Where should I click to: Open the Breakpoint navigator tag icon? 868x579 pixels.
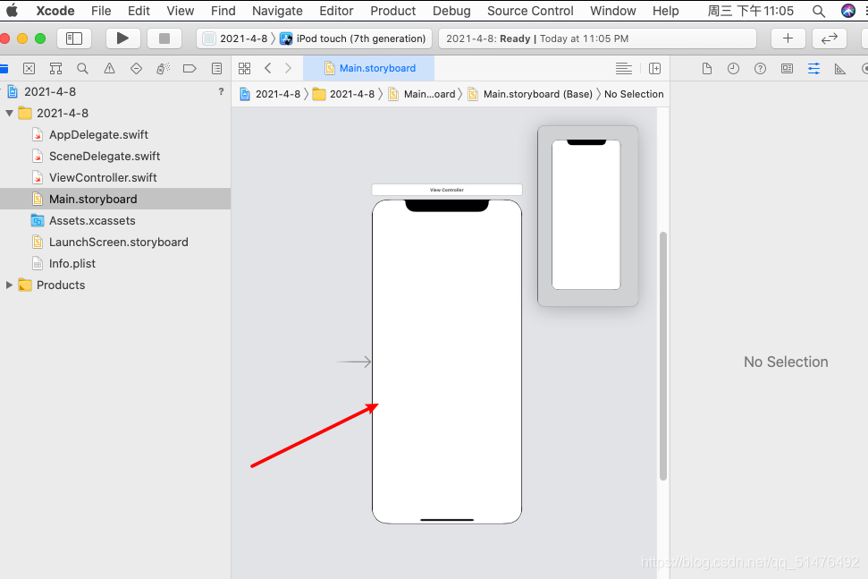pyautogui.click(x=189, y=68)
